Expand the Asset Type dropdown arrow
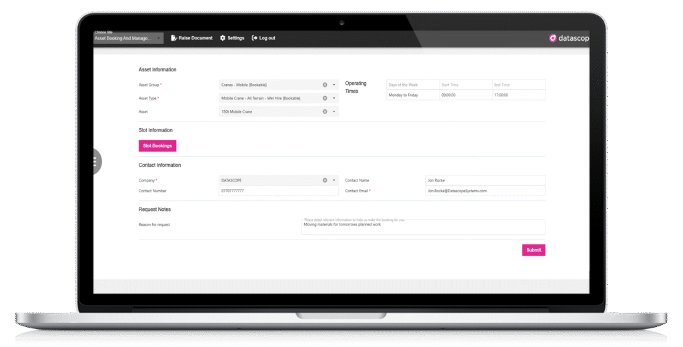This screenshot has width=683, height=347. [x=333, y=98]
